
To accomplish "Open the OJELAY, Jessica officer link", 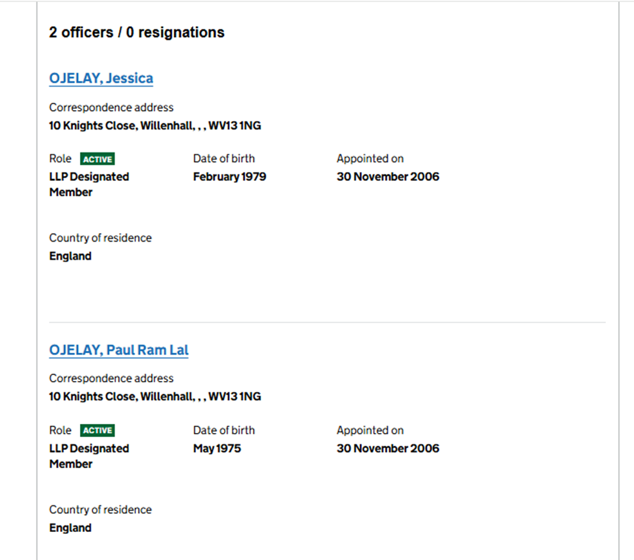I will [101, 79].
